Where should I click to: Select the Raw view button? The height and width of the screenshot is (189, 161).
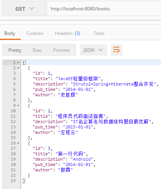tap(37, 50)
